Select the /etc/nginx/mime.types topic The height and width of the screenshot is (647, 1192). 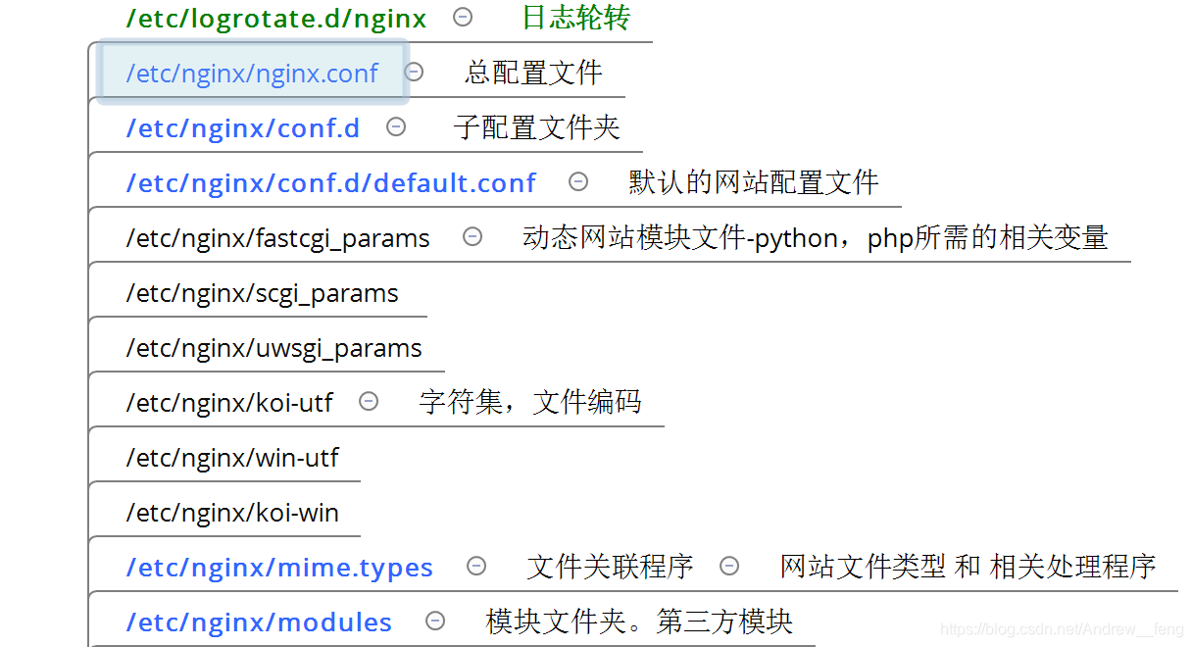279,568
